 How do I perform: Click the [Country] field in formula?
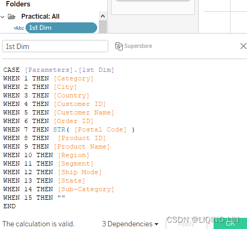point(71,95)
